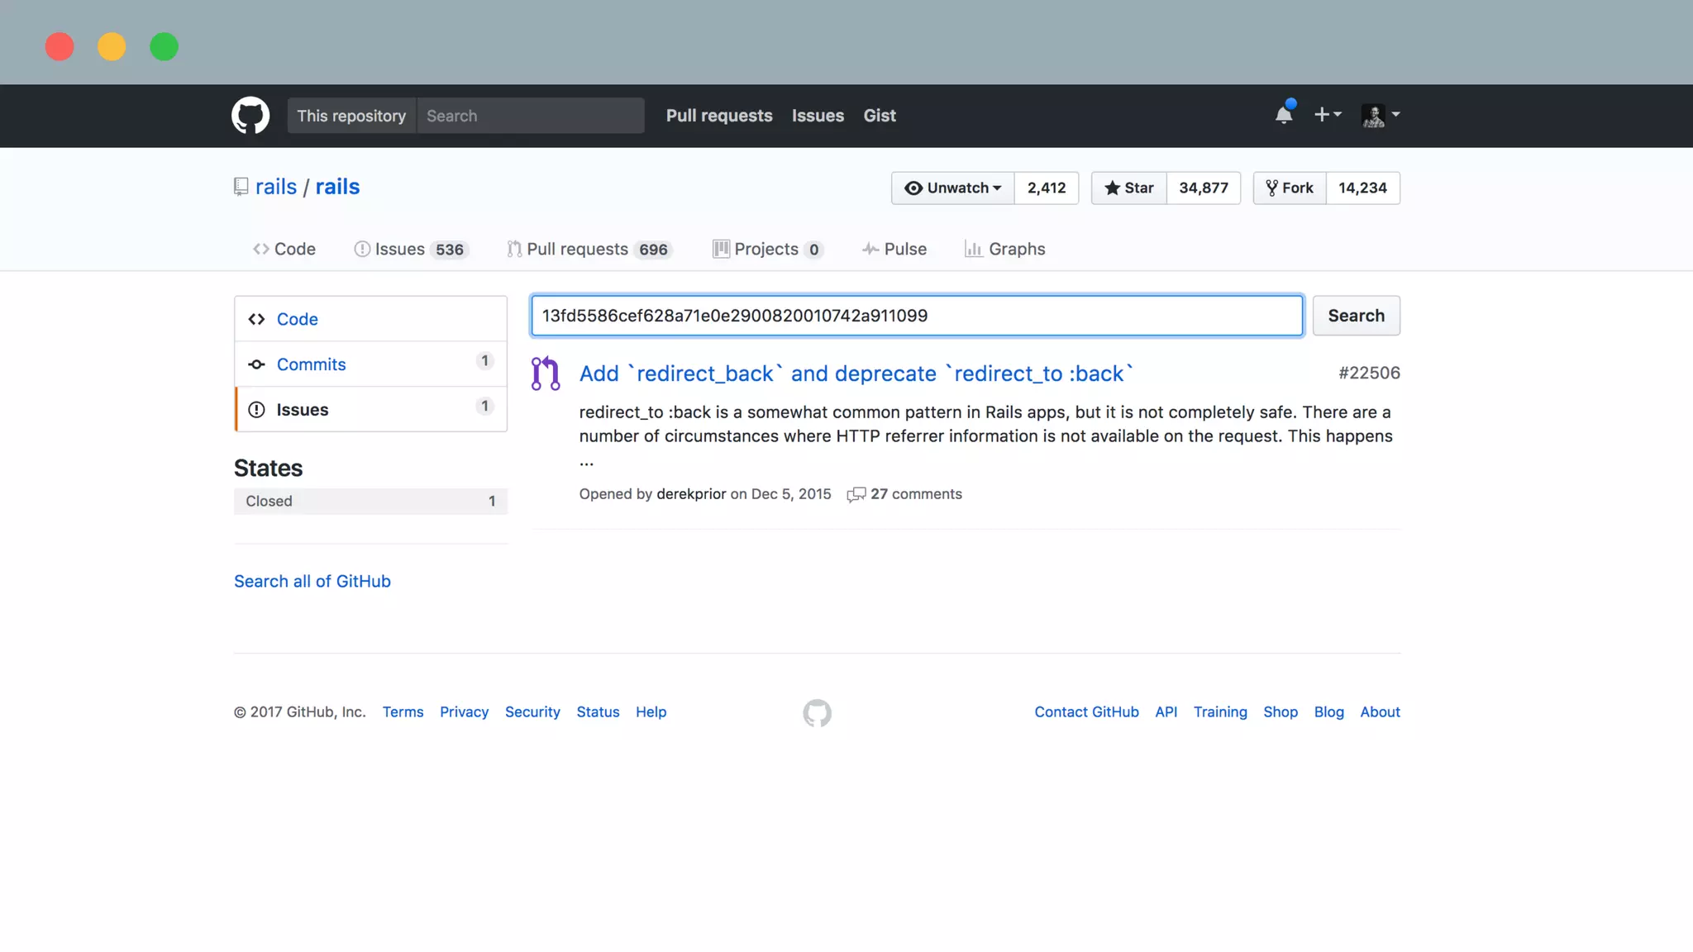
Task: Expand the plus create-new menu
Action: [x=1327, y=115]
